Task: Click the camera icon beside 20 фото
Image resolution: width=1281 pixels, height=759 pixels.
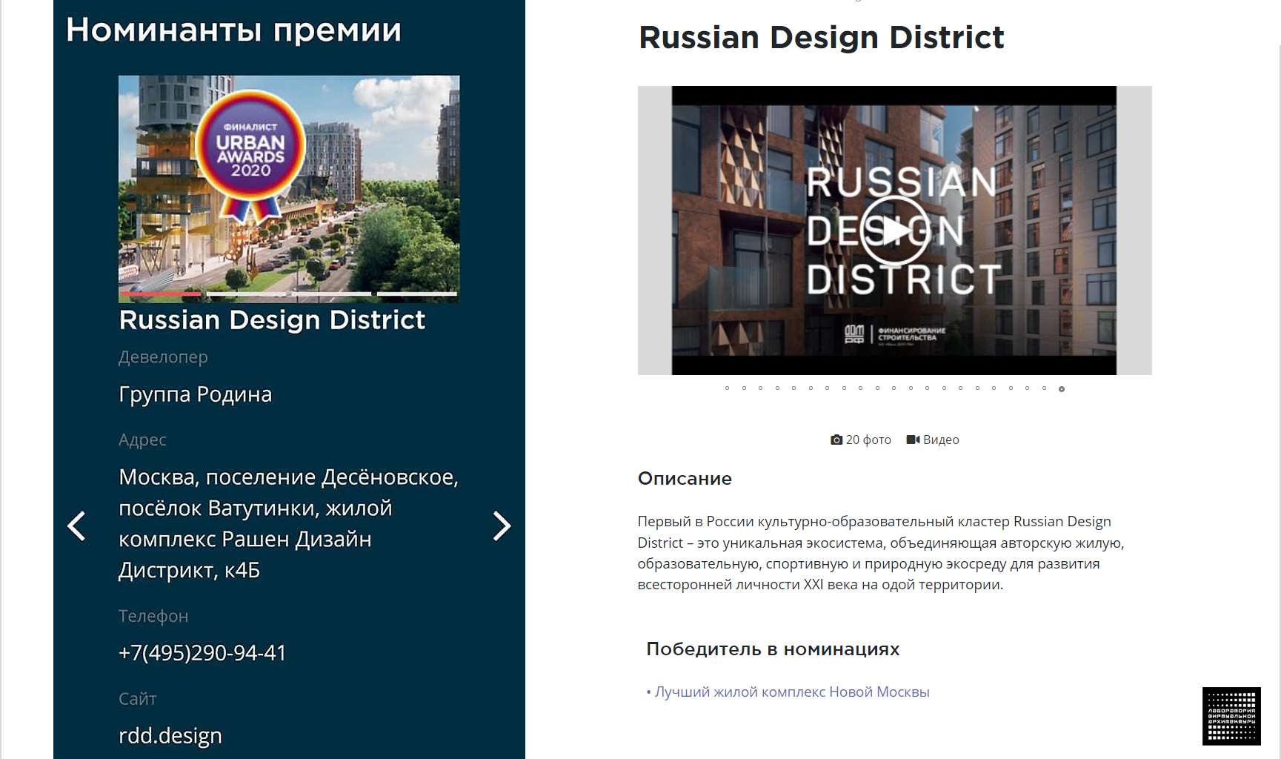Action: [836, 440]
